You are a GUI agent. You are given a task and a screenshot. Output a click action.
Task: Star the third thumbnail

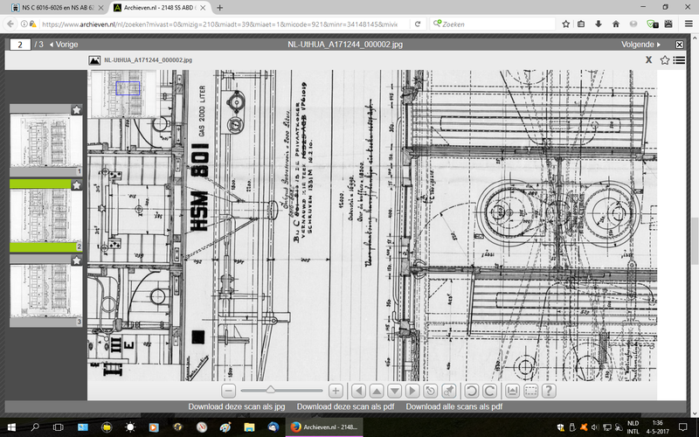coord(77,260)
